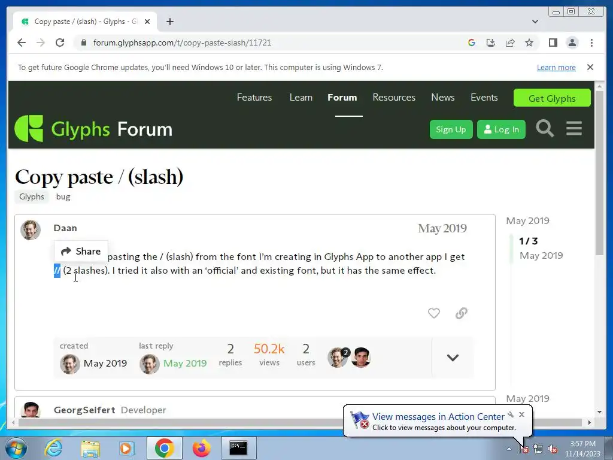The image size is (613, 460).
Task: Open Daan's avatar on the first post
Action: pyautogui.click(x=31, y=230)
